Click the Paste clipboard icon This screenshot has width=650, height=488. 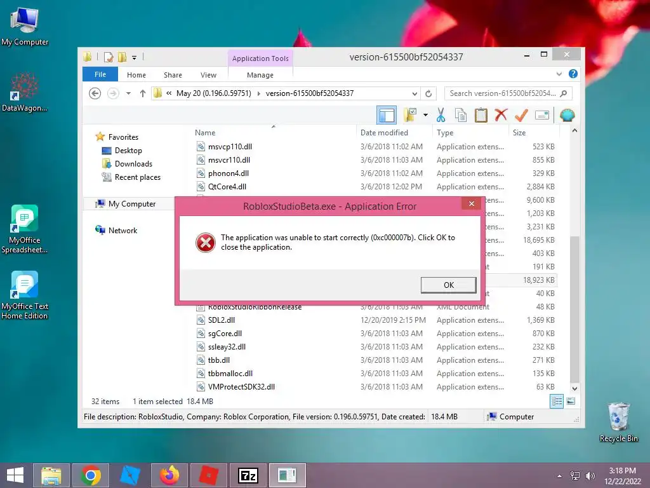click(481, 115)
